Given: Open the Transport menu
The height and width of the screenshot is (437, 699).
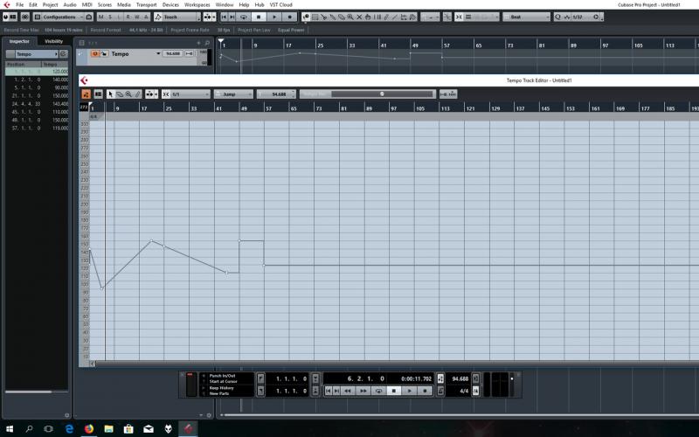Looking at the screenshot, I should click(146, 4).
